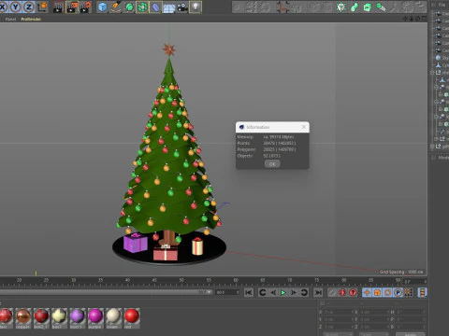449x336 pixels.
Task: Open the Subdivision Surface generator icon
Action: [129, 7]
